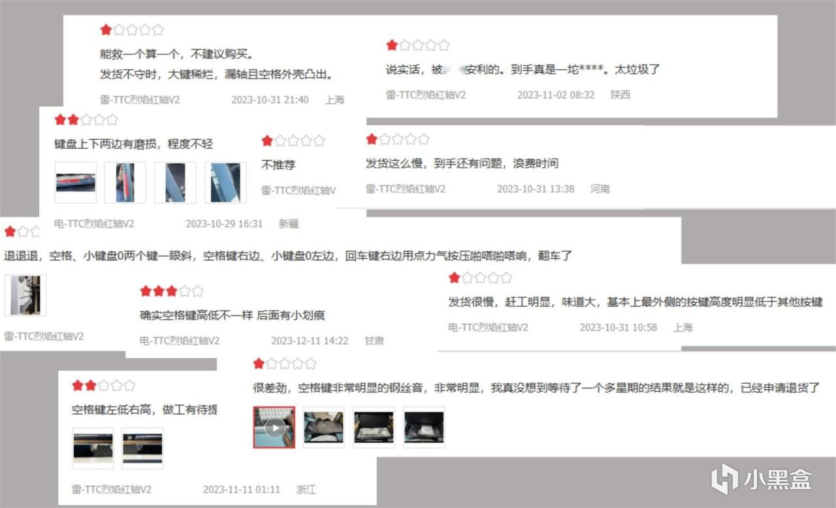
Task: Open the second photo in the 很差劲 review
Action: point(323,428)
